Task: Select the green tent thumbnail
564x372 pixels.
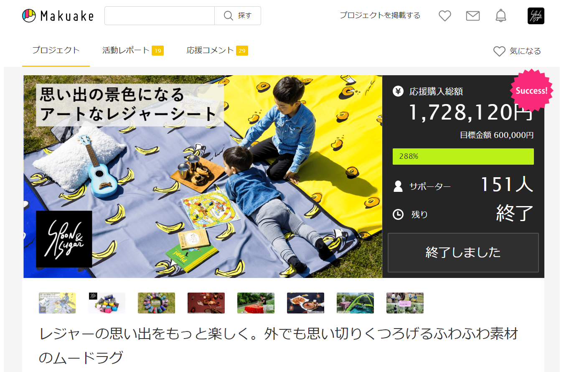Action: (355, 303)
